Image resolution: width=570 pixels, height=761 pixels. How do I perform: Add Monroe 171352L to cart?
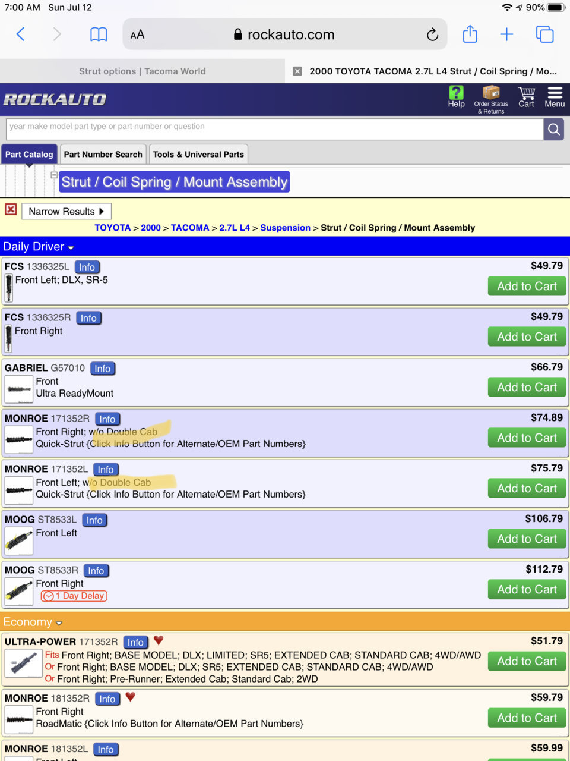point(527,488)
